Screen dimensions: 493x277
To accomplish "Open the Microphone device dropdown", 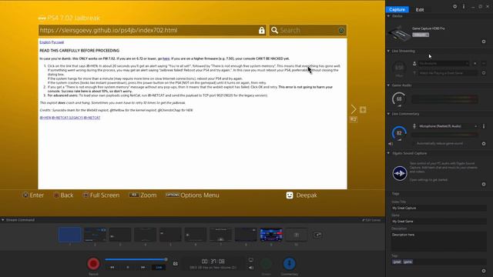I will pos(448,126).
